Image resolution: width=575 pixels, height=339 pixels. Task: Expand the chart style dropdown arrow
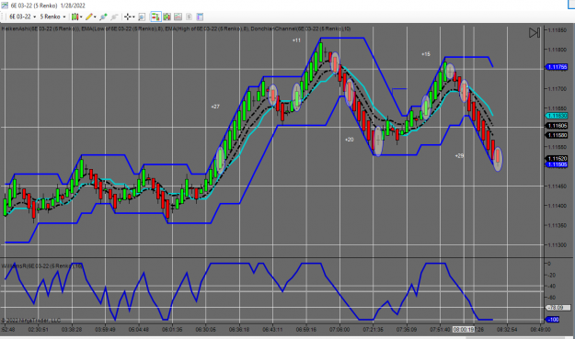(x=81, y=17)
